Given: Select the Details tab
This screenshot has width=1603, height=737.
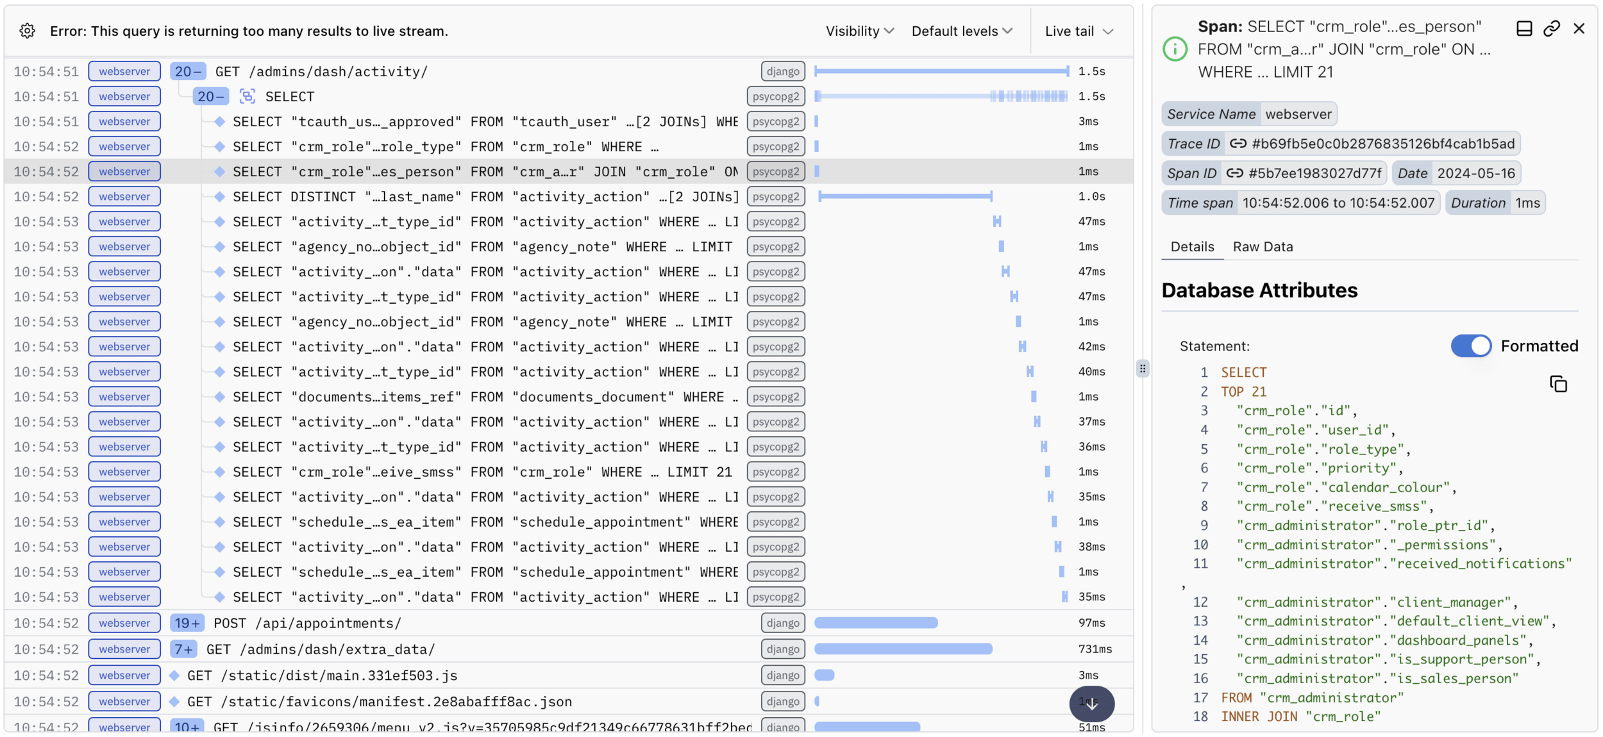Looking at the screenshot, I should [1192, 247].
